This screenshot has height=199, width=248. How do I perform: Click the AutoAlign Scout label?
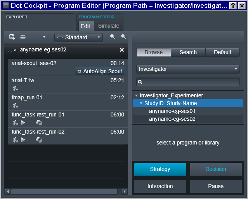click(102, 71)
